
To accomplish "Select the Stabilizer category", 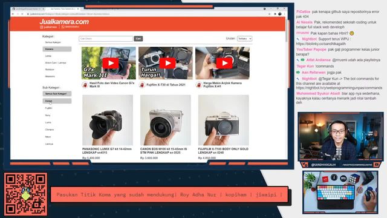I will [x=50, y=70].
